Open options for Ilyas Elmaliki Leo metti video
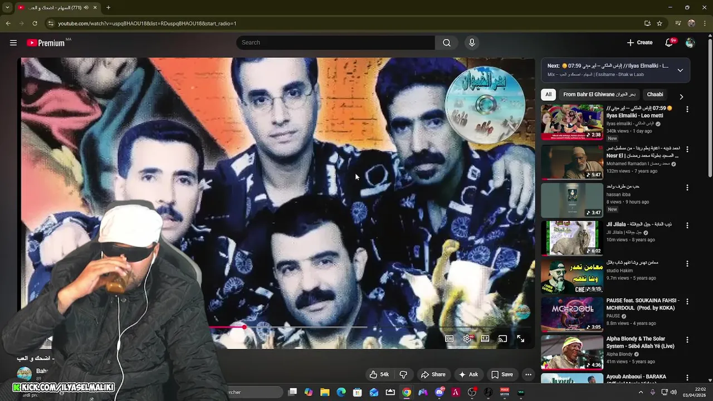Viewport: 713px width, 401px height. click(687, 110)
